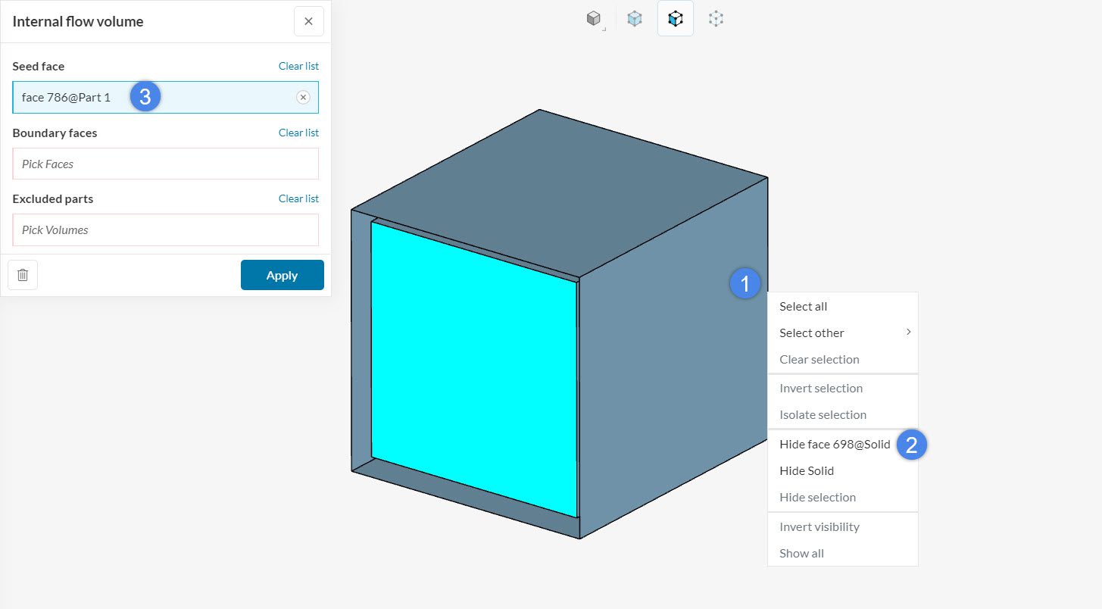Pick the cyan highlighted face on the model
The image size is (1102, 609).
pyautogui.click(x=473, y=371)
